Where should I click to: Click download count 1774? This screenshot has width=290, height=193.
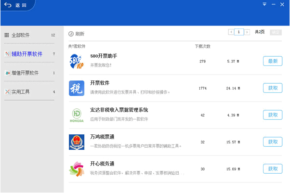click(202, 88)
